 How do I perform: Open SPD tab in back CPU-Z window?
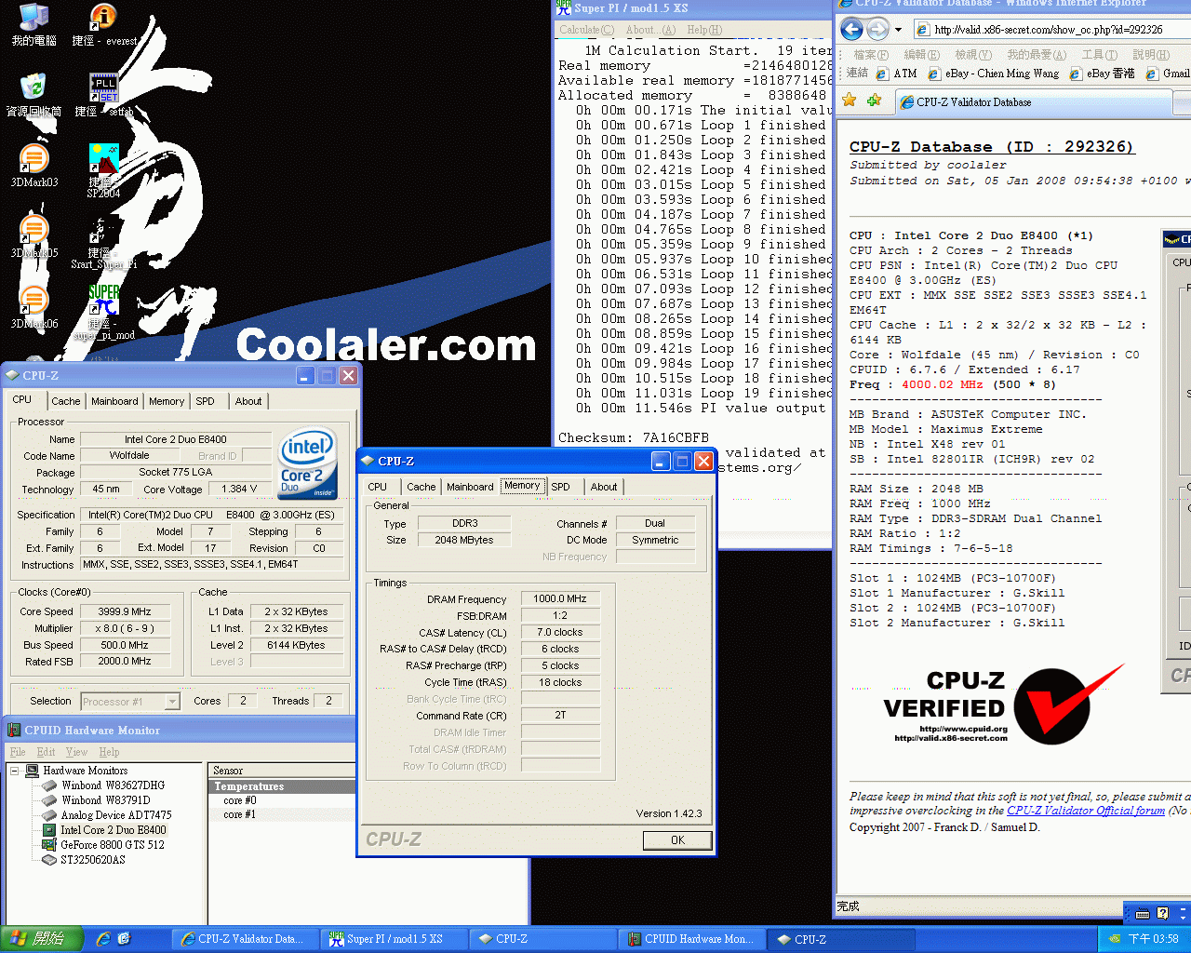coord(205,401)
